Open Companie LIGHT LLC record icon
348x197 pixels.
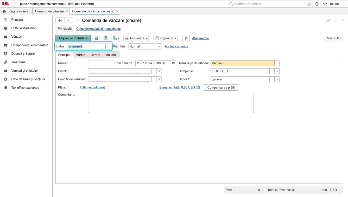(x=277, y=71)
